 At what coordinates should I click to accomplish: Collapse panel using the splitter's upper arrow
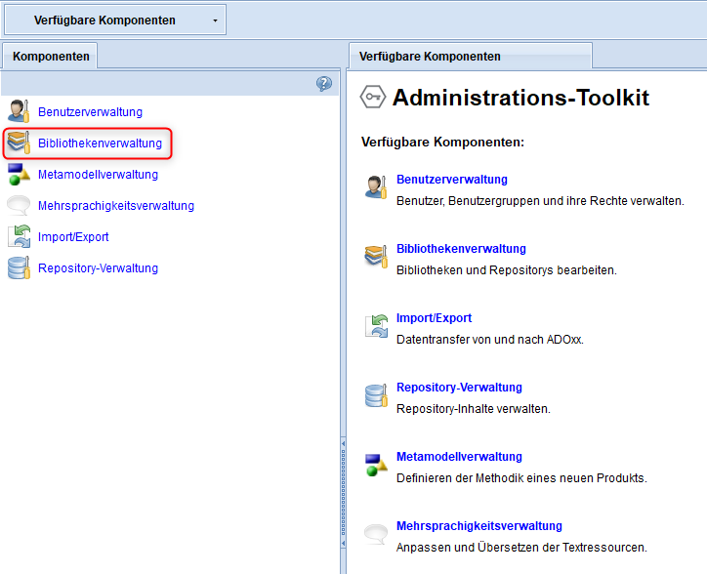pyautogui.click(x=343, y=444)
